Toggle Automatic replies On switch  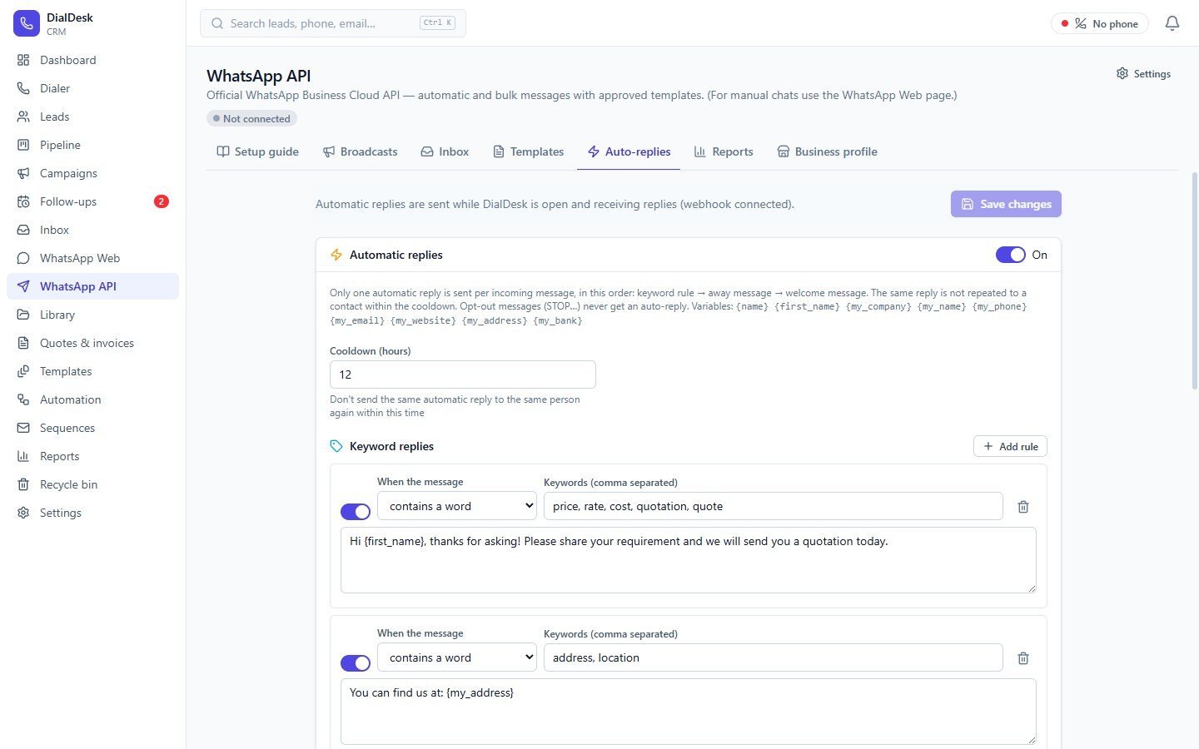1011,255
